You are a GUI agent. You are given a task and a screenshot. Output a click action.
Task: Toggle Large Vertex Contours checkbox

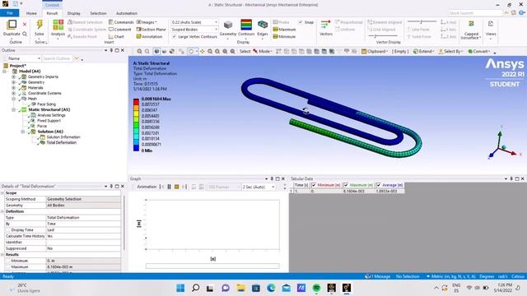[174, 36]
